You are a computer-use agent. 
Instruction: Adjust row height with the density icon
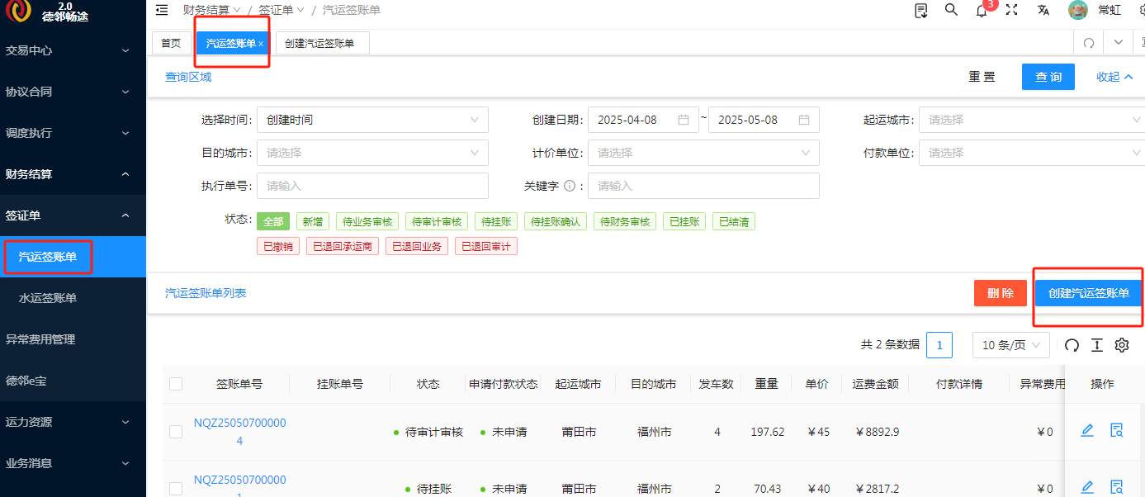[1096, 345]
